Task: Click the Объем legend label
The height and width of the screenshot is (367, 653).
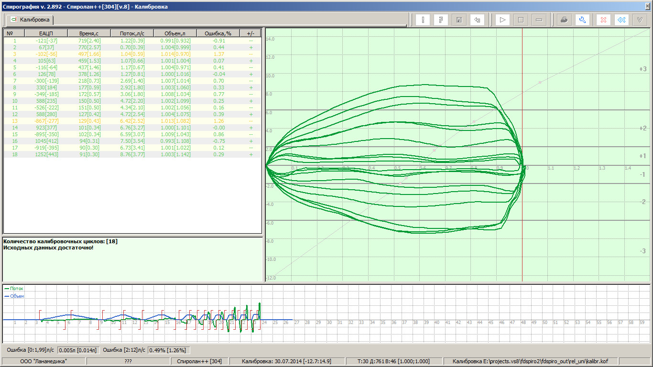Action: tap(17, 296)
